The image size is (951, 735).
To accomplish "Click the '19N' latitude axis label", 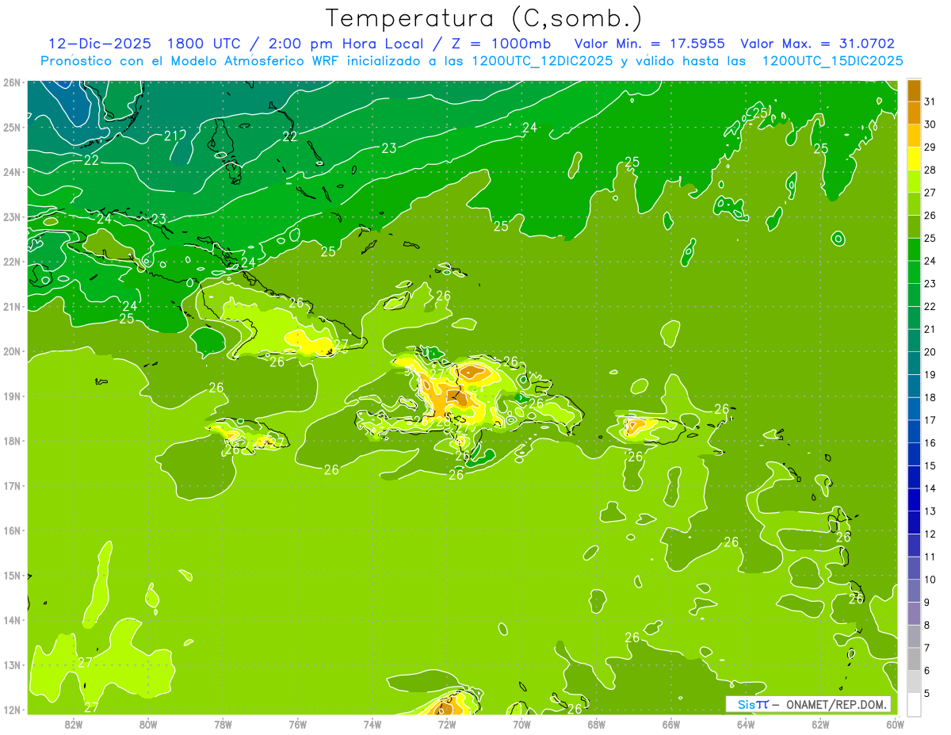I will click(11, 396).
